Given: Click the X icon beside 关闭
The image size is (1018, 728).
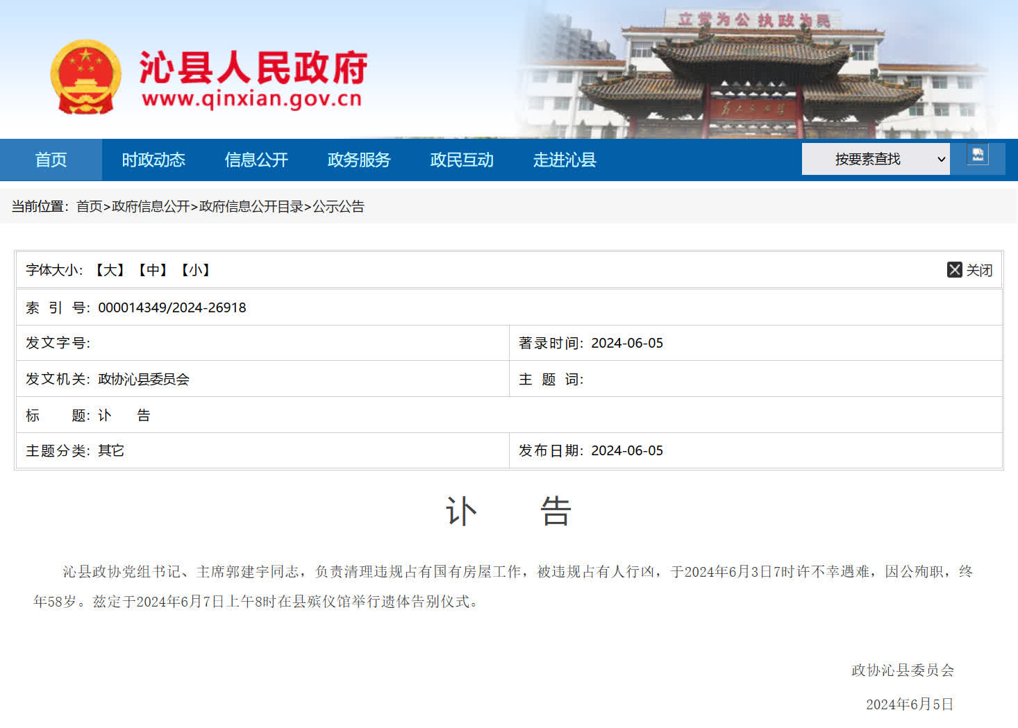Looking at the screenshot, I should (954, 270).
